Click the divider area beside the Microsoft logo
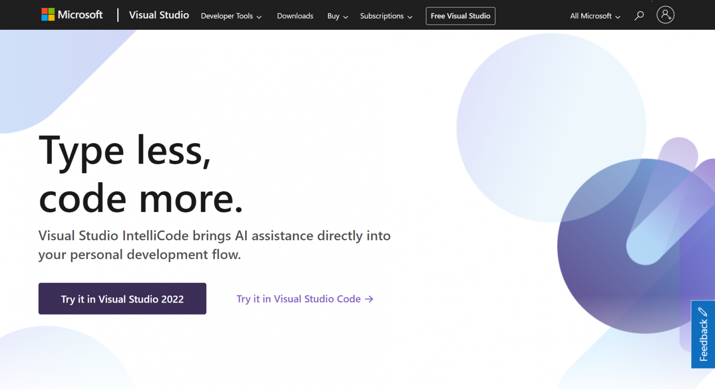 pyautogui.click(x=118, y=14)
